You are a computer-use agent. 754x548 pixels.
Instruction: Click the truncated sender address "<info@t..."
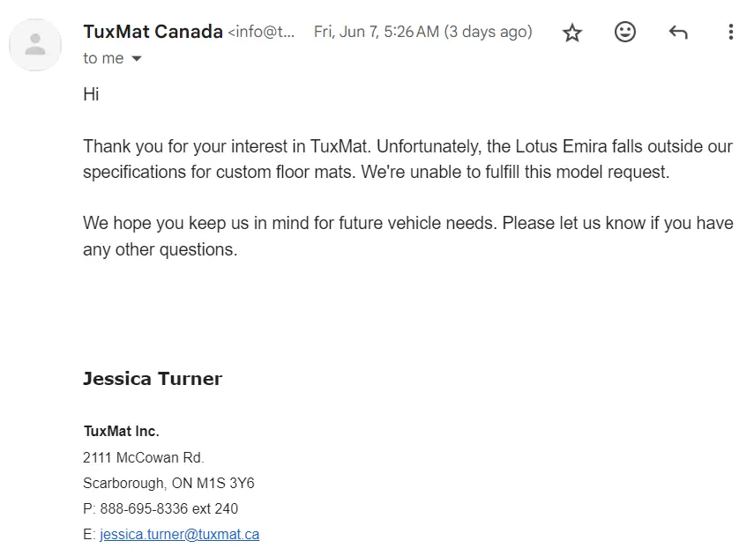(261, 33)
